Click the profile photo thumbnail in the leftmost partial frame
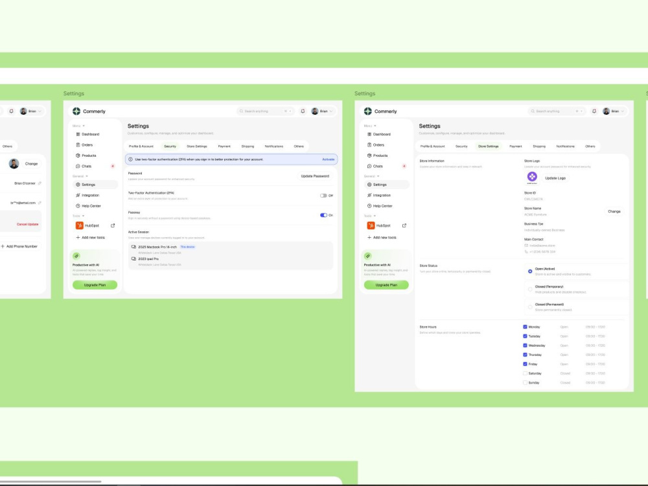This screenshot has height=486, width=648. point(14,164)
